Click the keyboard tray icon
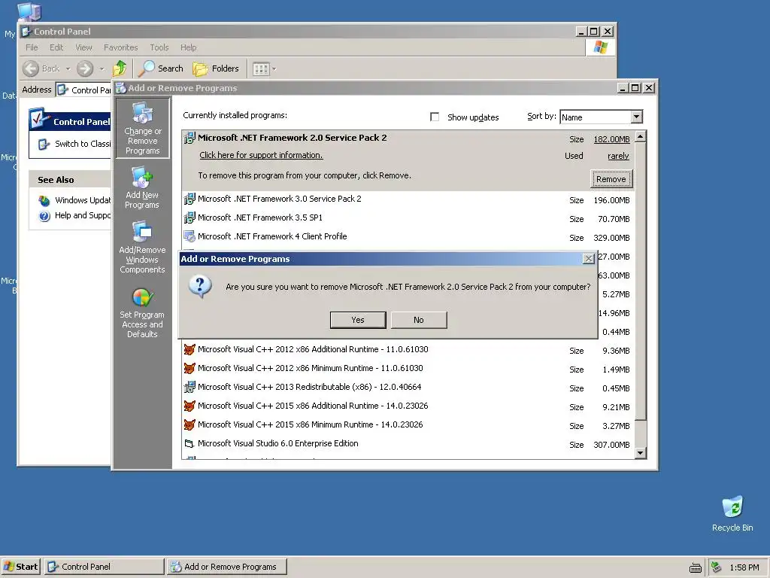Viewport: 770px width, 578px height. [x=696, y=567]
